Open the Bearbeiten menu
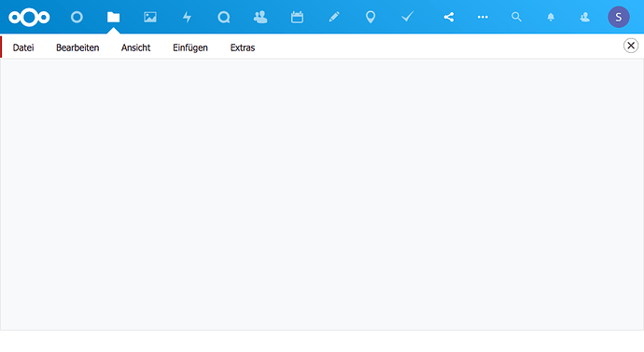This screenshot has height=352, width=644. [77, 47]
